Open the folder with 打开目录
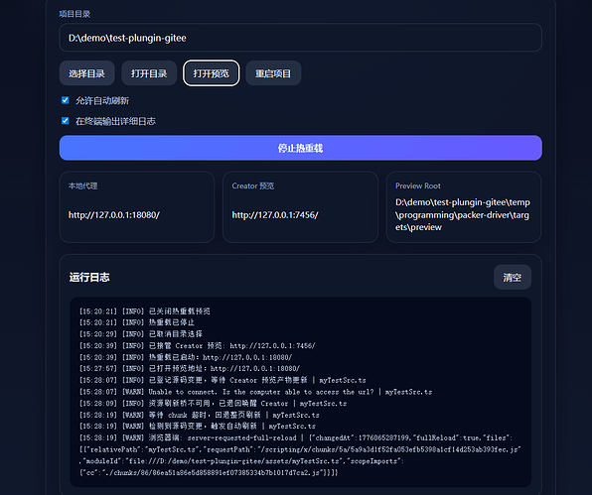 [x=149, y=73]
